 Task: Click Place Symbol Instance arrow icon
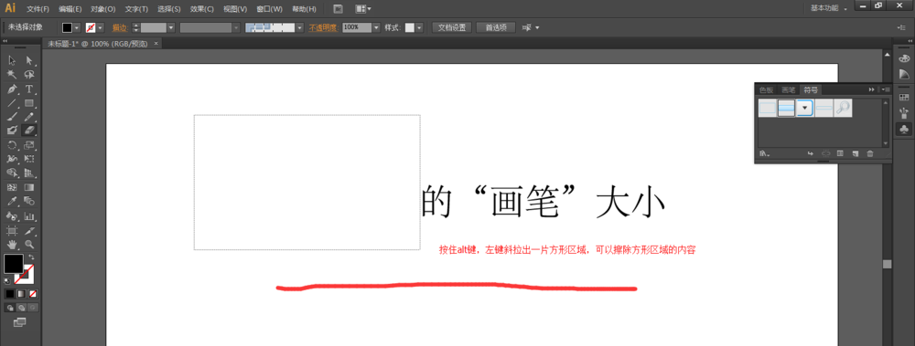coord(811,153)
